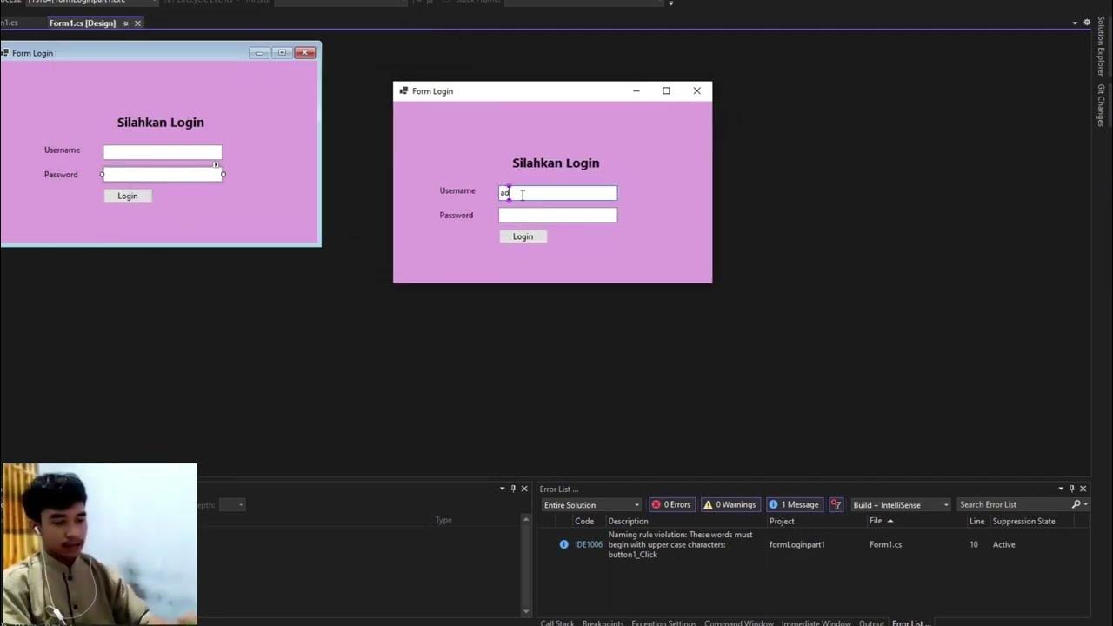This screenshot has height=626, width=1113.
Task: Click the error list filter funnel icon
Action: click(x=836, y=504)
